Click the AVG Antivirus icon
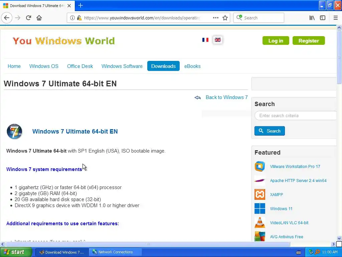342x257 pixels. [260, 237]
